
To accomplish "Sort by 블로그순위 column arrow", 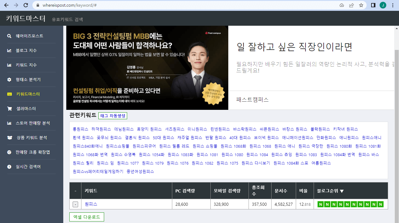I will 342,191.
